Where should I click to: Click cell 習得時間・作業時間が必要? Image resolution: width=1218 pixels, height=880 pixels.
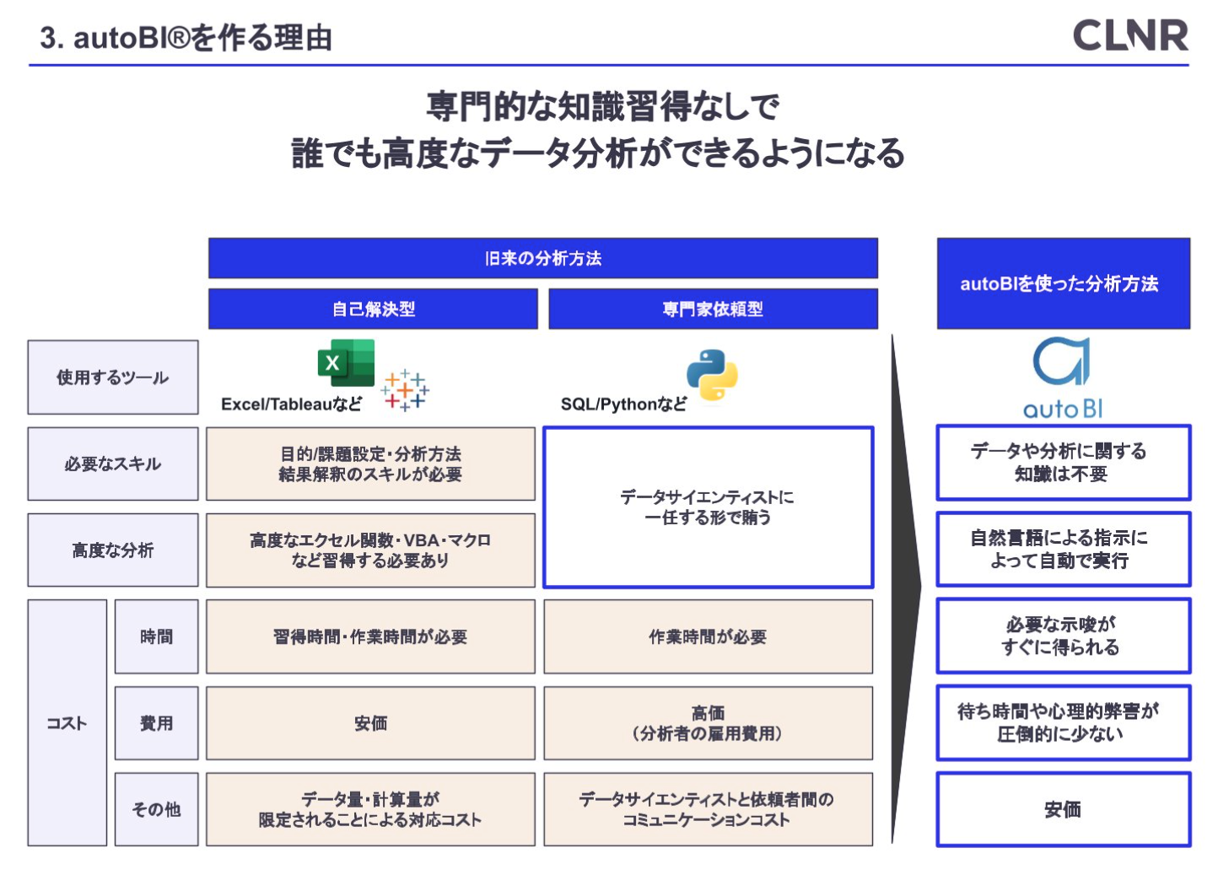click(371, 636)
